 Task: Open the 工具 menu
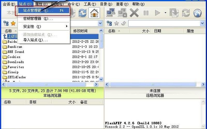click(x=90, y=4)
